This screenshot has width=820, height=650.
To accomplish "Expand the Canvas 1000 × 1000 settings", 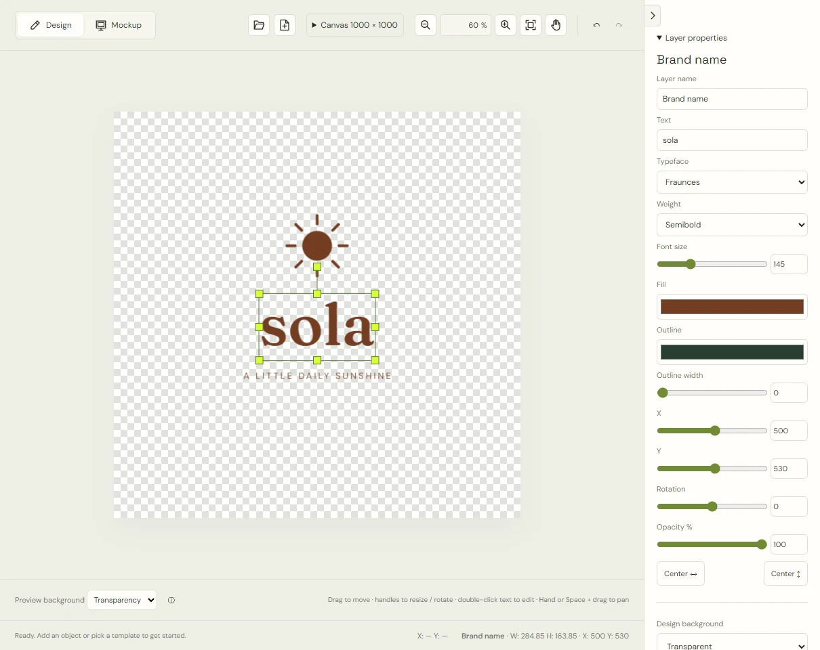I will 355,25.
